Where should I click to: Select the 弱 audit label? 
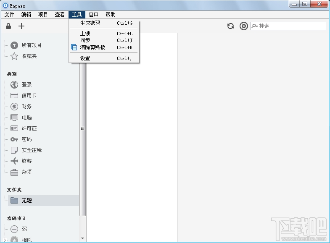(x=24, y=229)
